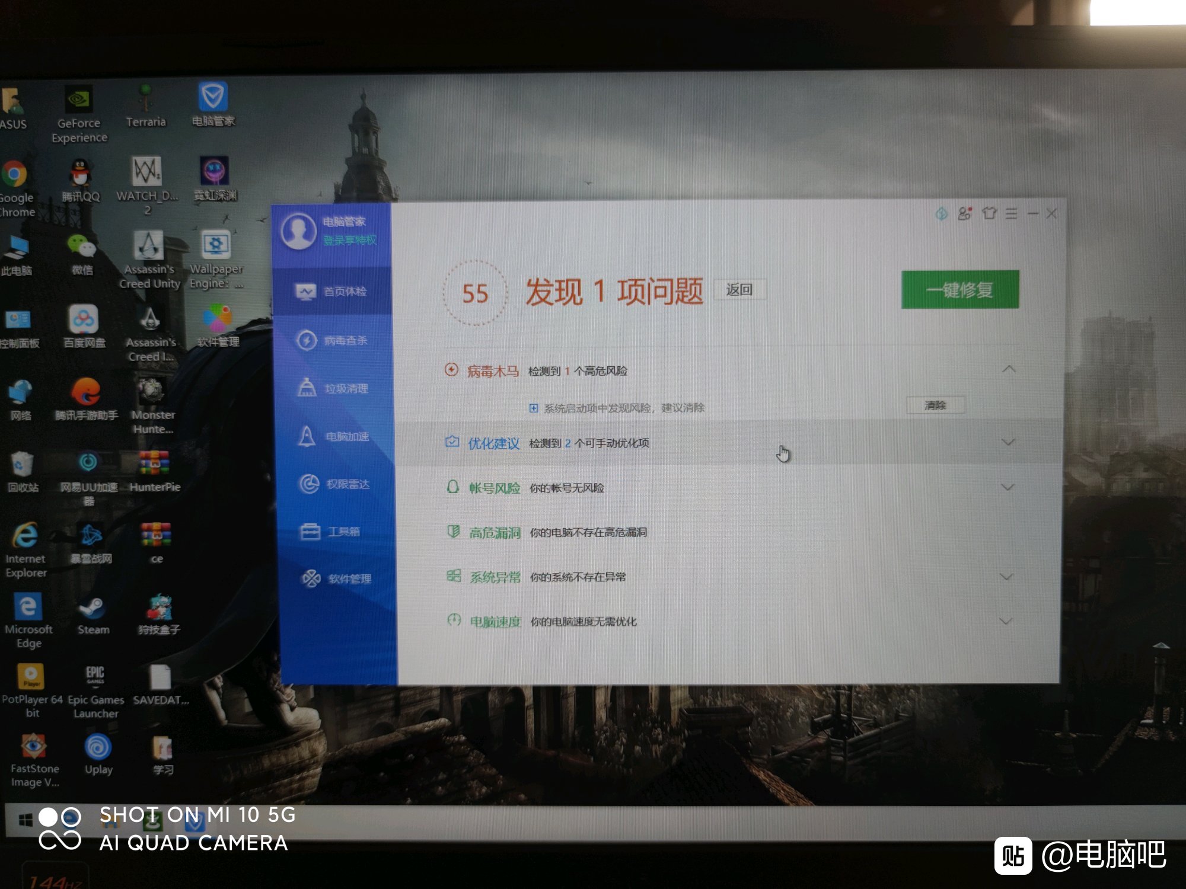Open 电脑管家 desktop shortcut
Image resolution: width=1186 pixels, height=889 pixels.
tap(213, 105)
